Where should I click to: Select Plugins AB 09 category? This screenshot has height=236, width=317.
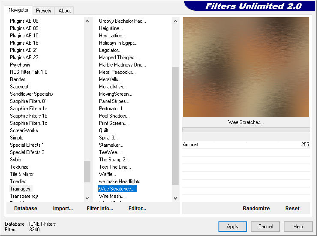24,28
